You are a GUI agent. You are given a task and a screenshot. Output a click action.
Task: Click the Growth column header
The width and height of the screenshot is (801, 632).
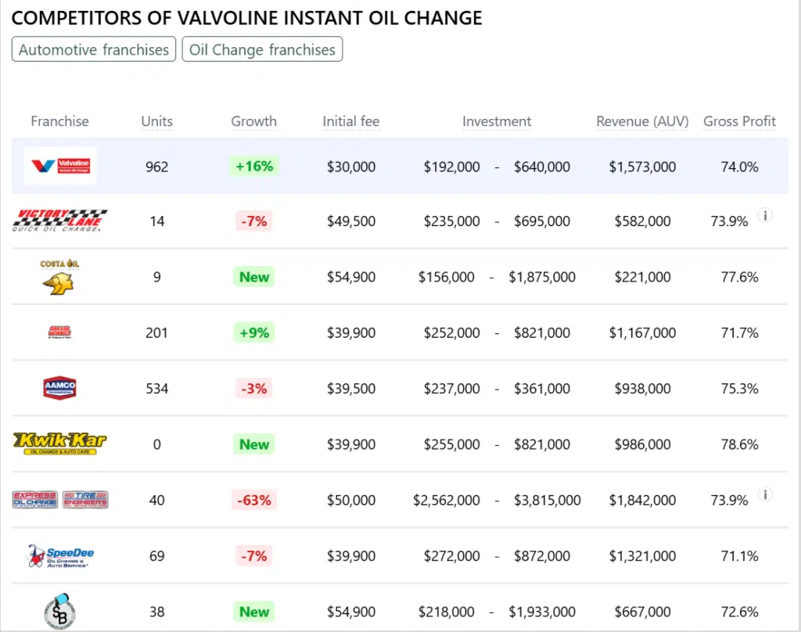[253, 121]
